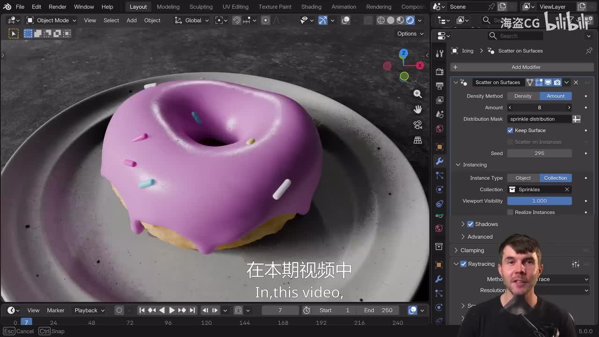Viewport: 599px width, 337px height.
Task: Collapse the Instancing section
Action: pos(458,165)
